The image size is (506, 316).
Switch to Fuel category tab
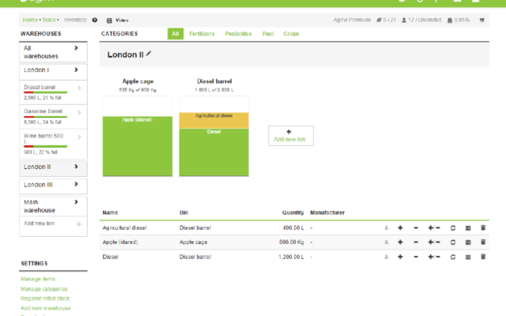point(268,34)
